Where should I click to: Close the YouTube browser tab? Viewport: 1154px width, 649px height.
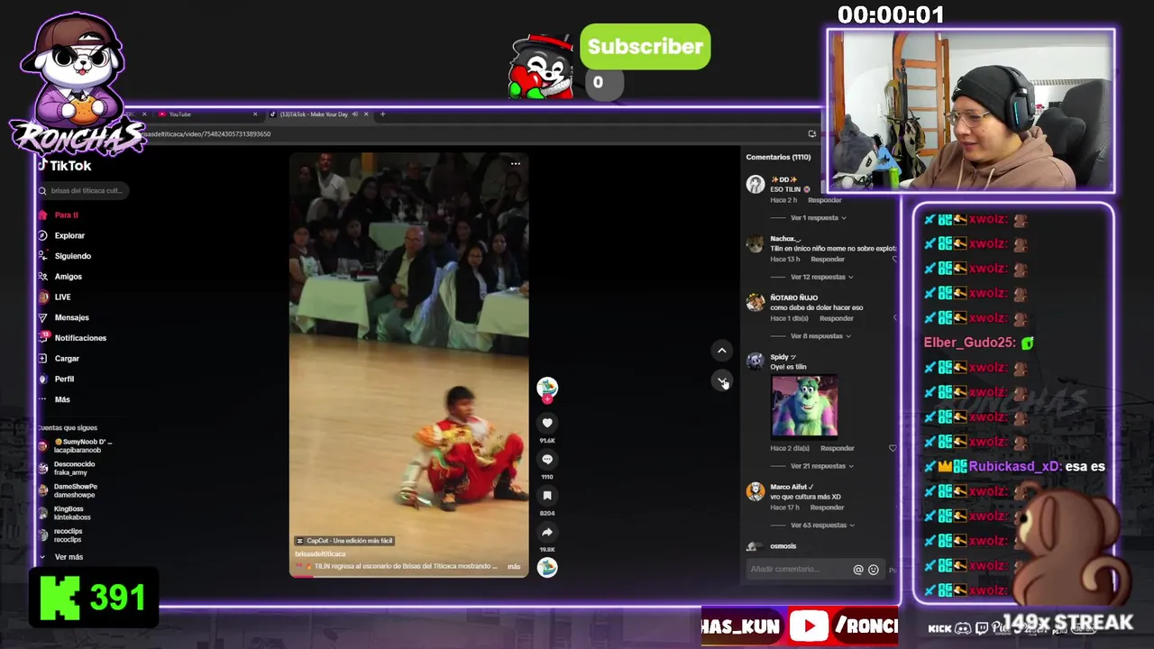tap(255, 114)
